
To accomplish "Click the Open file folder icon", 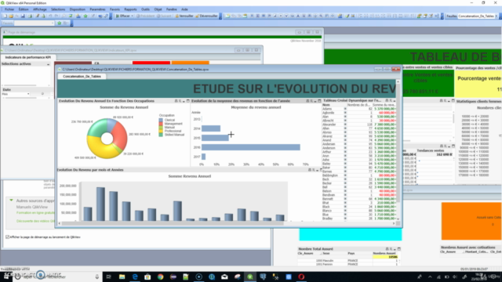I will pos(11,16).
